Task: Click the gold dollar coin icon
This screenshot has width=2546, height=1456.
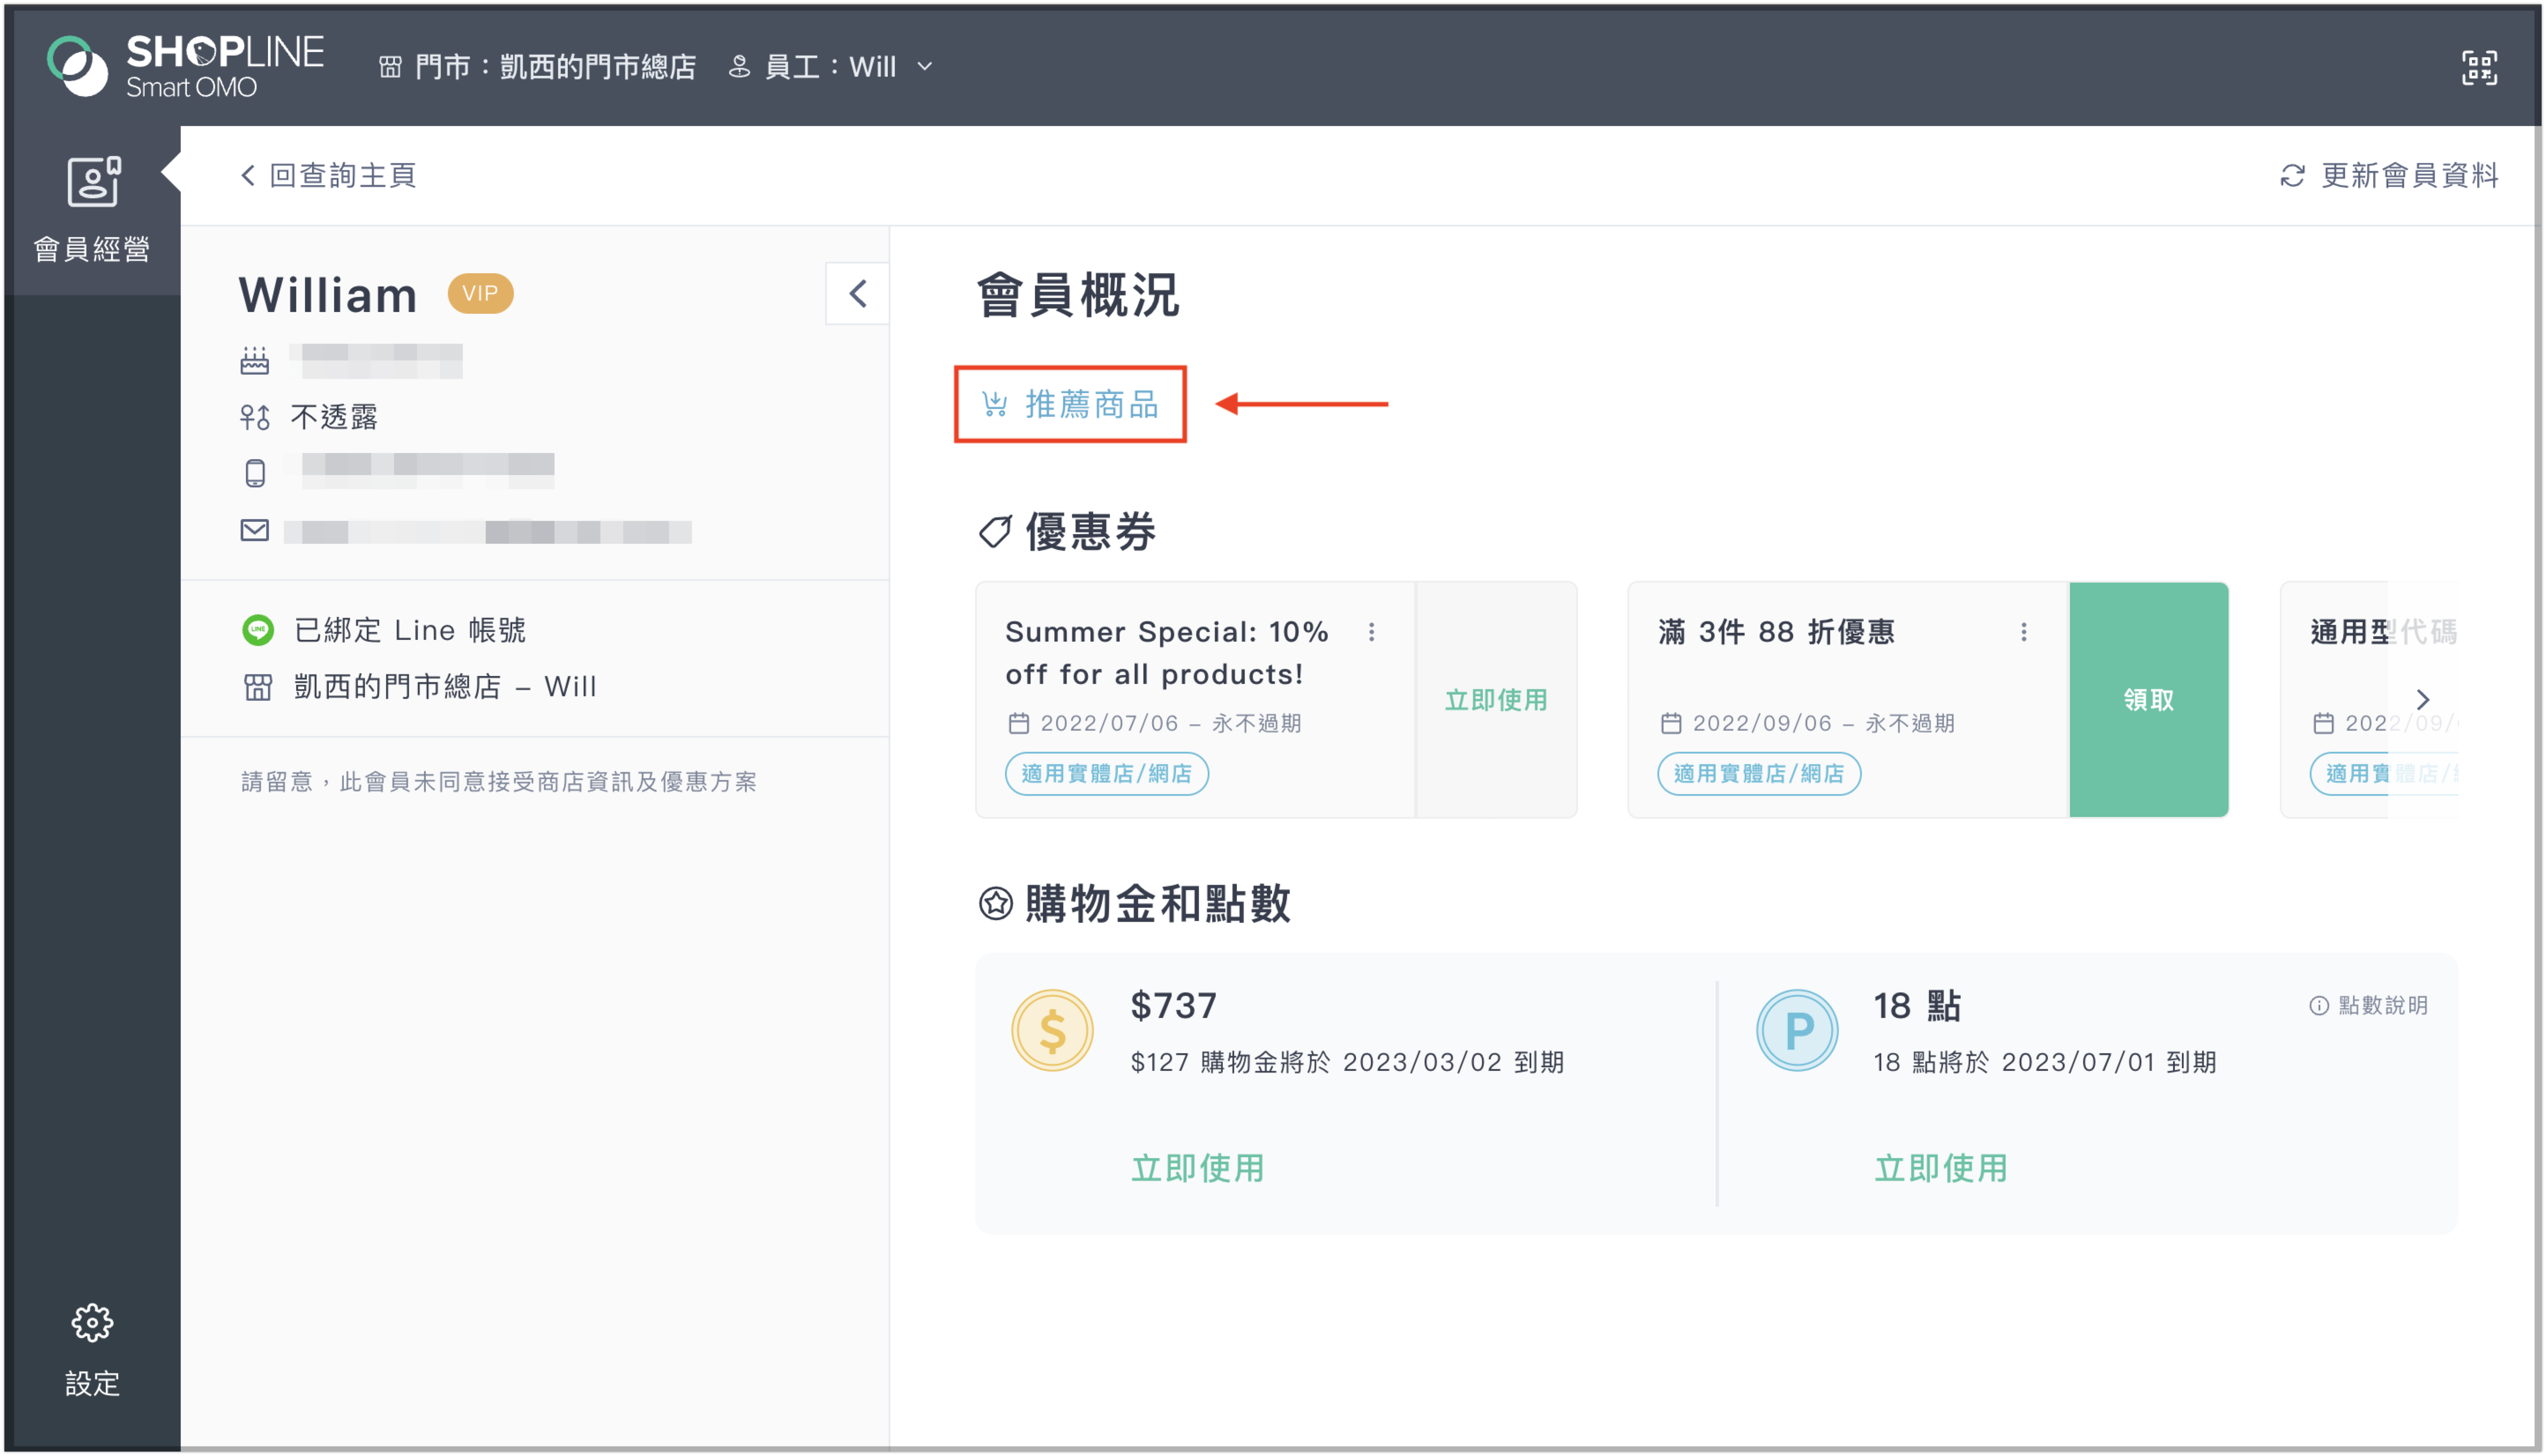Action: point(1052,1030)
